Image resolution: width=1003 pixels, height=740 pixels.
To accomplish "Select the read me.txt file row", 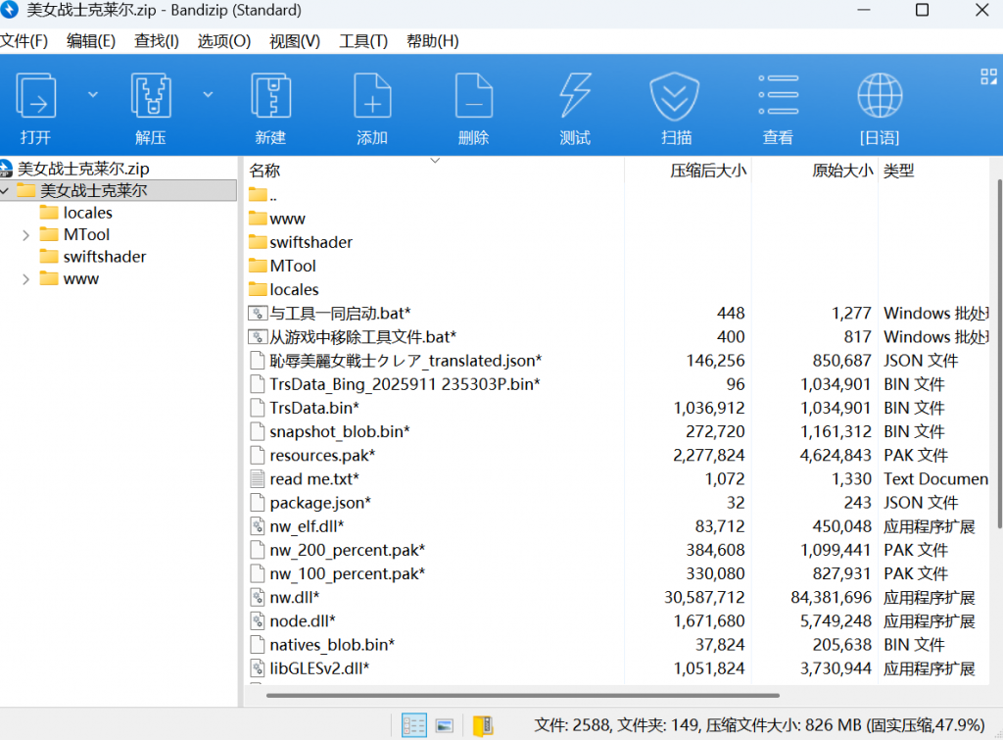I will coord(313,479).
